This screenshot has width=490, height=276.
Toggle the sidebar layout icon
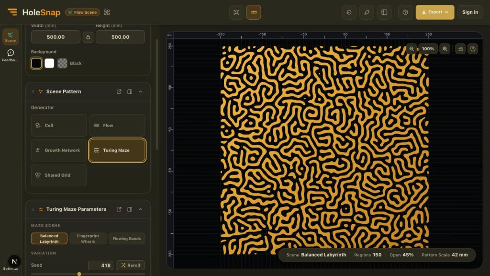click(384, 12)
